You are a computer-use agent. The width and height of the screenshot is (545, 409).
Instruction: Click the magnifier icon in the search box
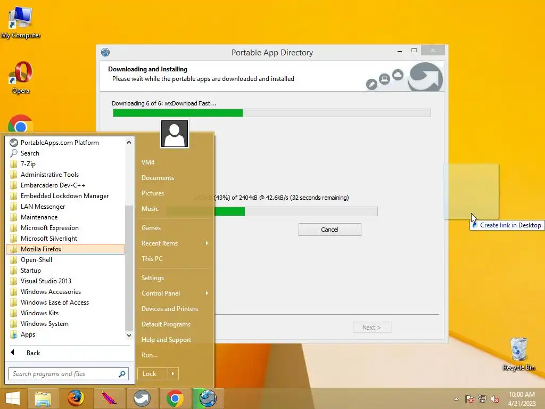122,374
